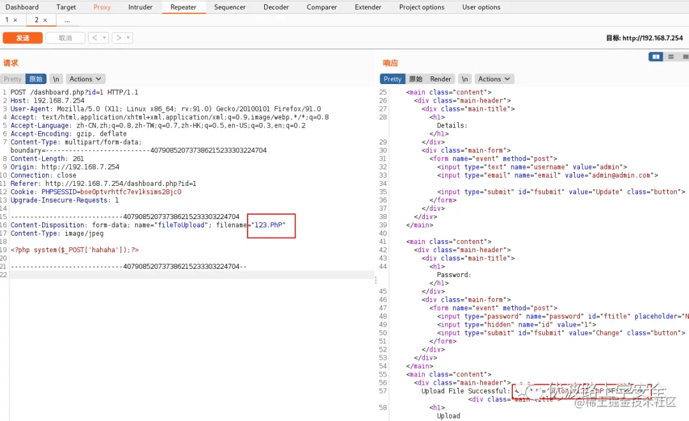Open the Dashboard tab

pyautogui.click(x=22, y=7)
